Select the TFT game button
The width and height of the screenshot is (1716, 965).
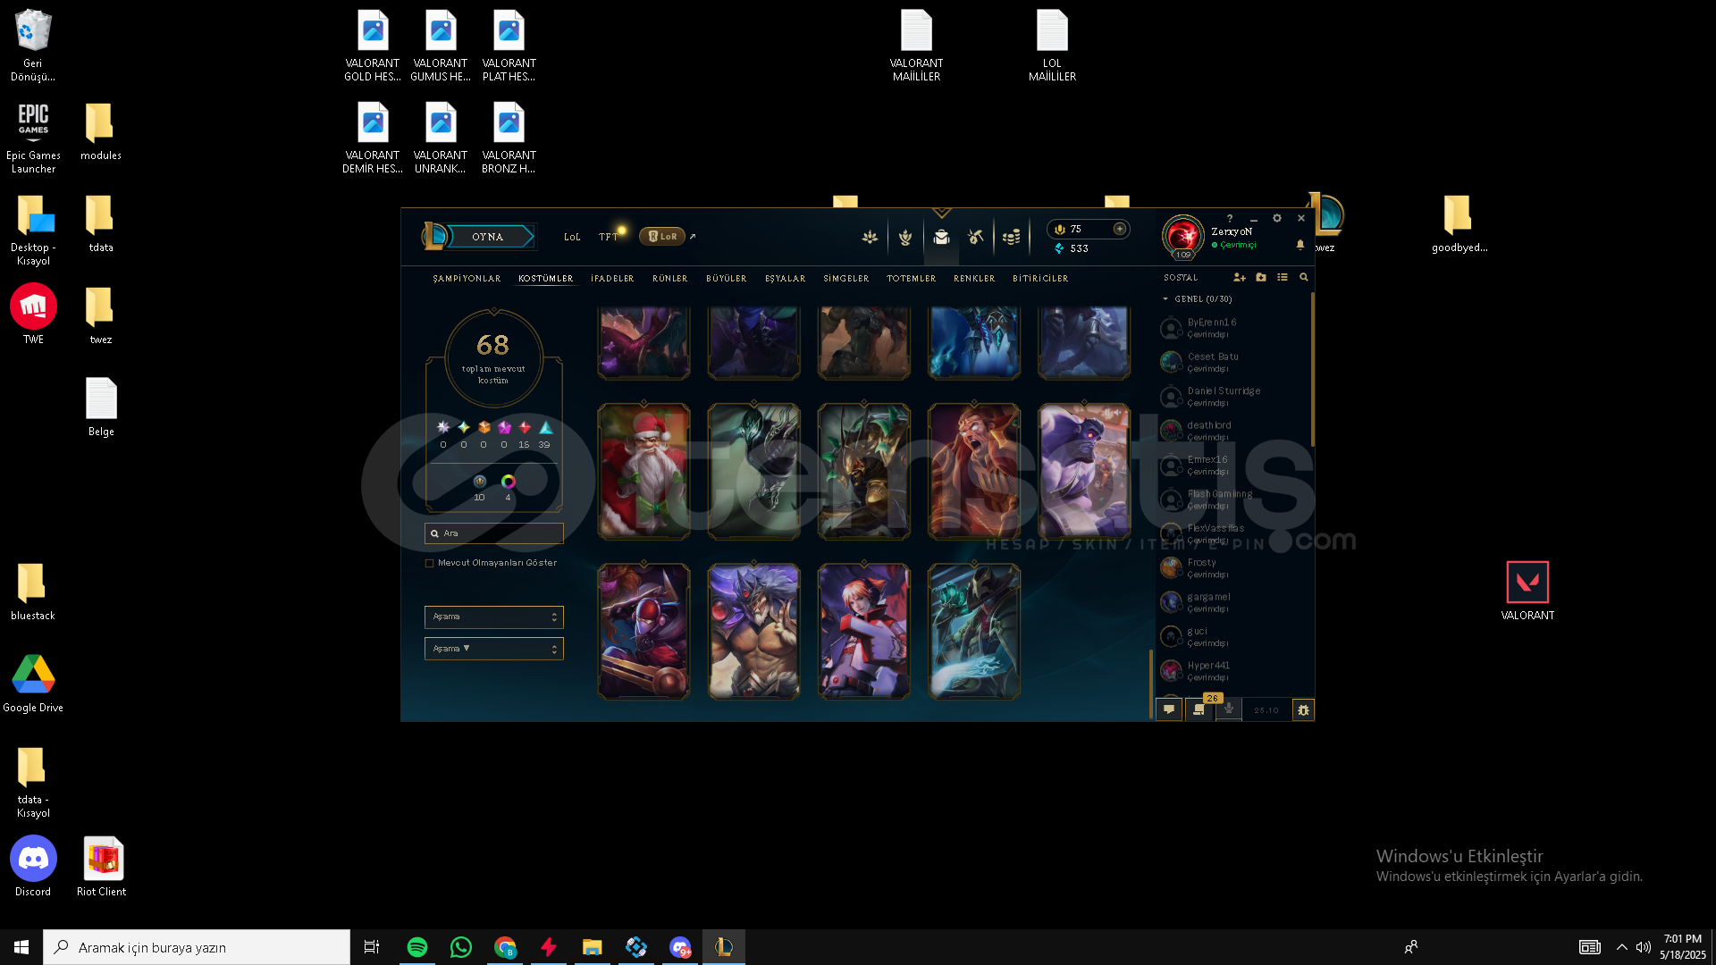point(609,238)
